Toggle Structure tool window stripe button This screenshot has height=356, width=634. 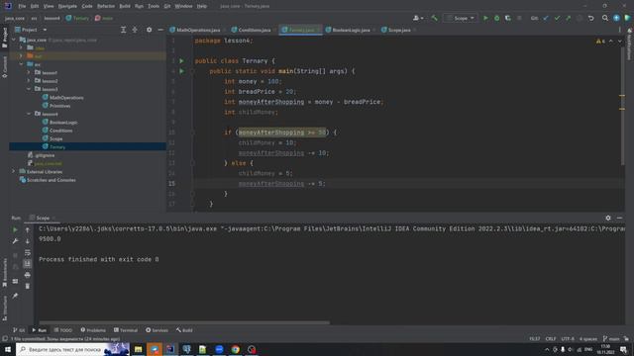coord(4,308)
